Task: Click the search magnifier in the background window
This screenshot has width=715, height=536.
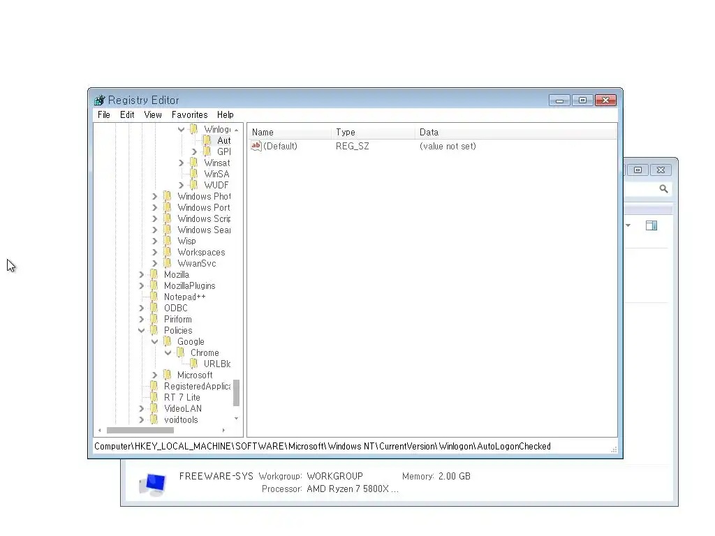Action: [663, 188]
